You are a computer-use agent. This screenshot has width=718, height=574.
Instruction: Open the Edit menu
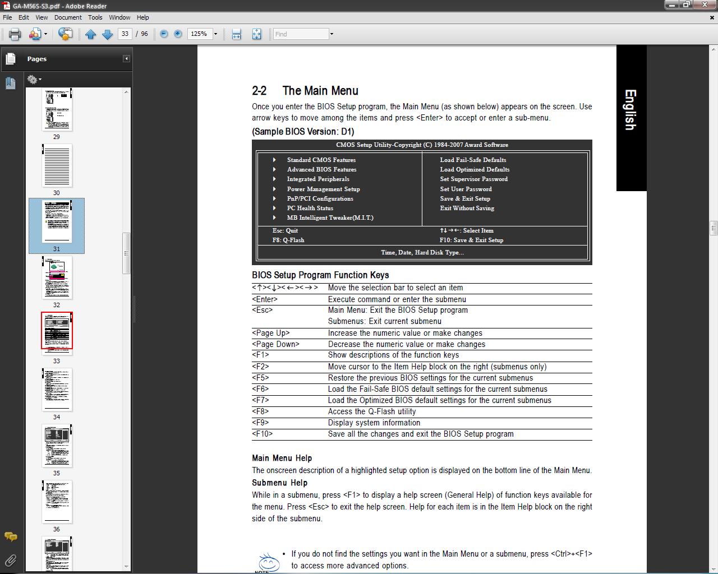[24, 17]
